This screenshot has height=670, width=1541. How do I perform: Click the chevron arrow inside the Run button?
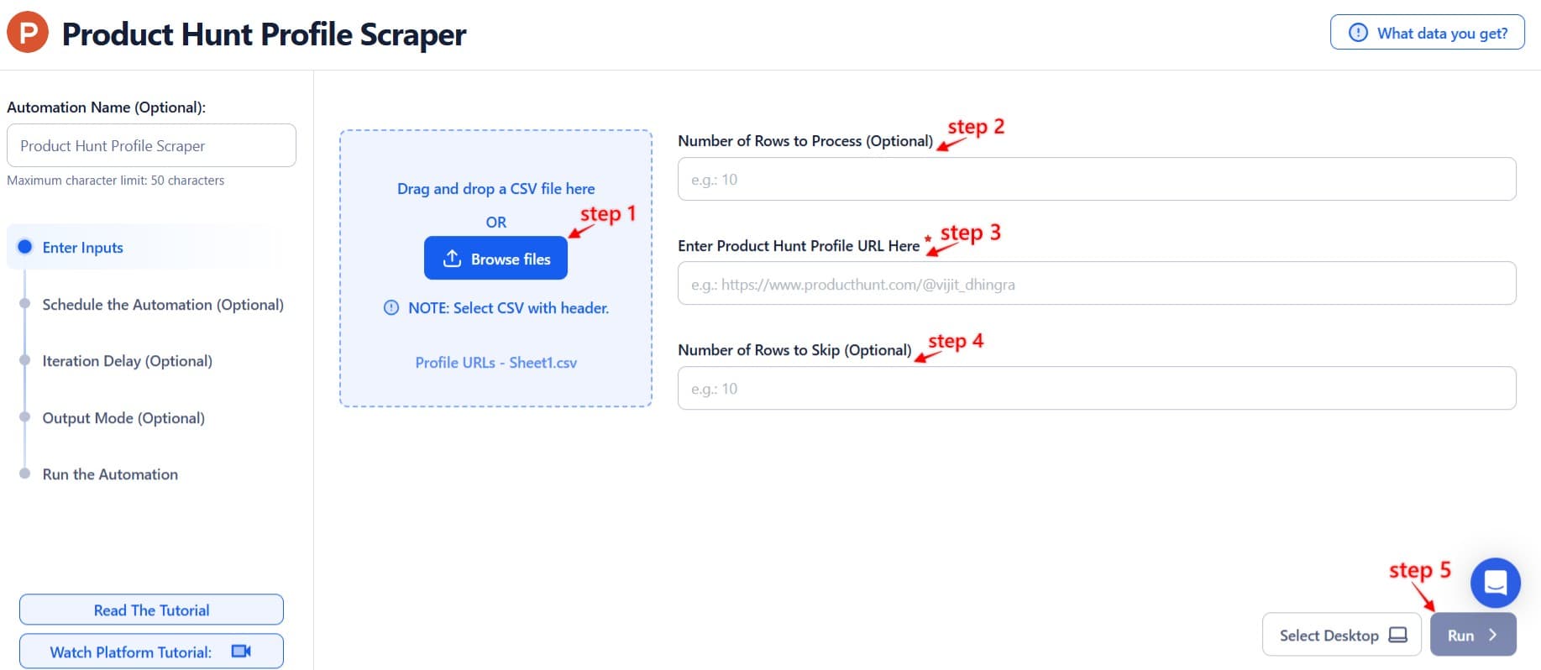1494,635
